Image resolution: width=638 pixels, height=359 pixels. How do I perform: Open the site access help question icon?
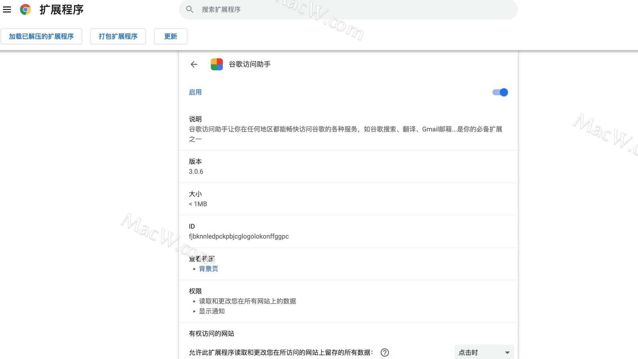coord(385,352)
